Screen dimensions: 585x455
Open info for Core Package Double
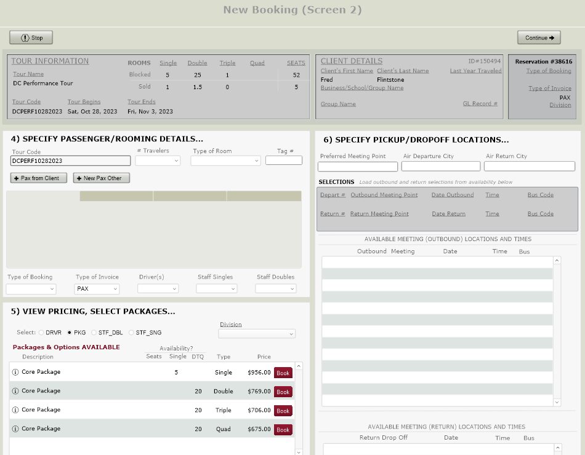15,391
